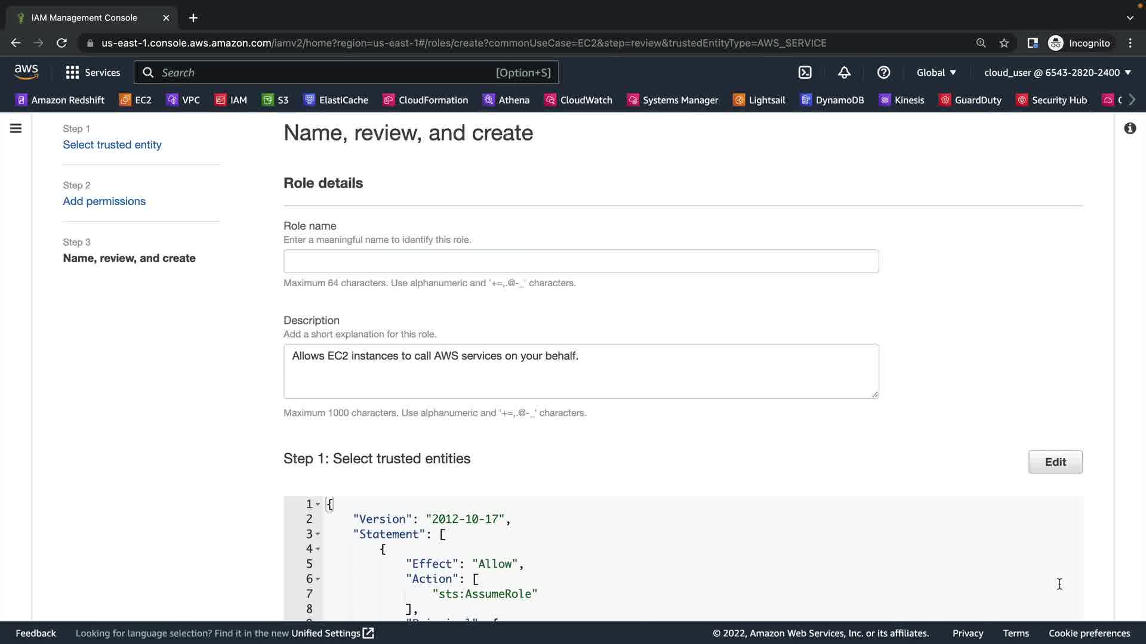
Task: Open the notifications bell
Action: coord(844,72)
